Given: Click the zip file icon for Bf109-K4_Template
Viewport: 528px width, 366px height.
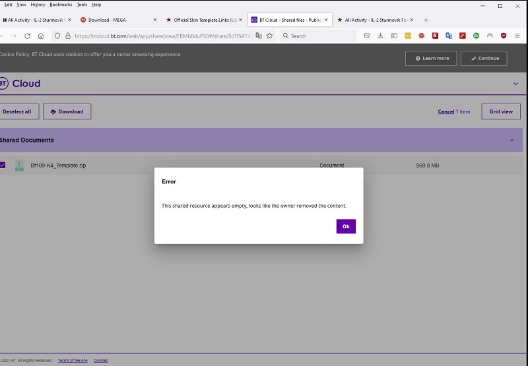Looking at the screenshot, I should click(19, 165).
